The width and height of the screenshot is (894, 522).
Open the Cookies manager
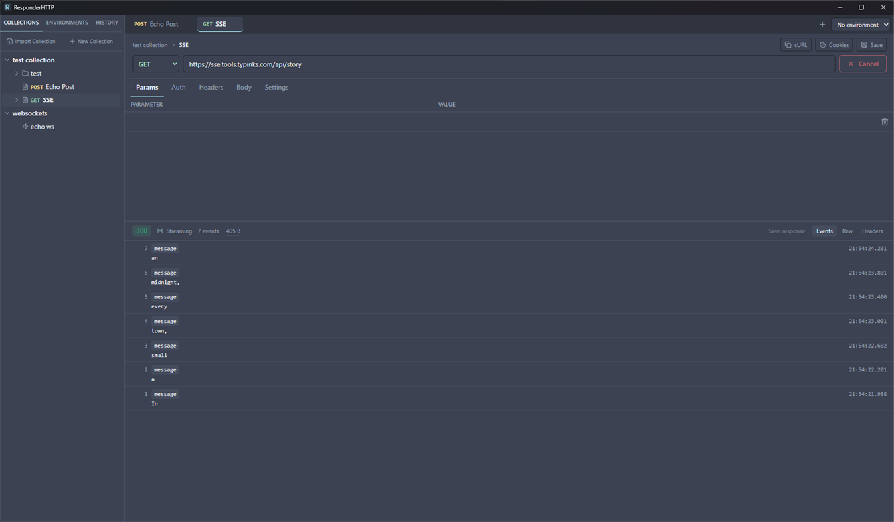(834, 45)
